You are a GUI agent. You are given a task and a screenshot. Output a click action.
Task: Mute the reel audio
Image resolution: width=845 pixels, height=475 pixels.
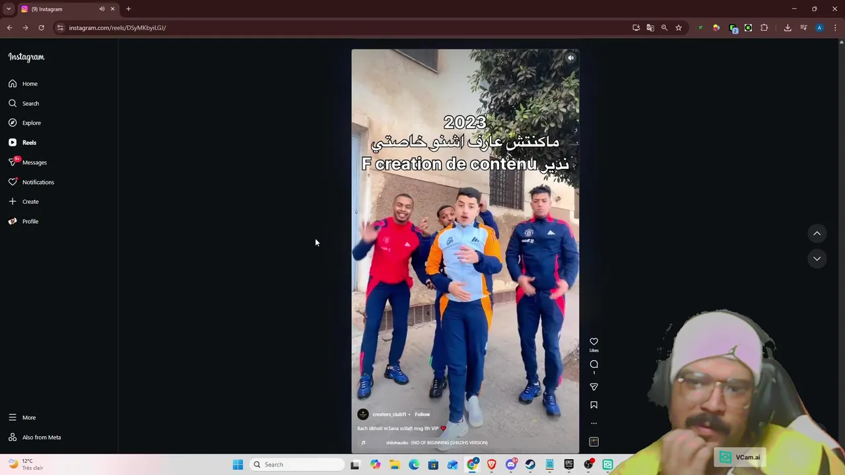(x=571, y=58)
